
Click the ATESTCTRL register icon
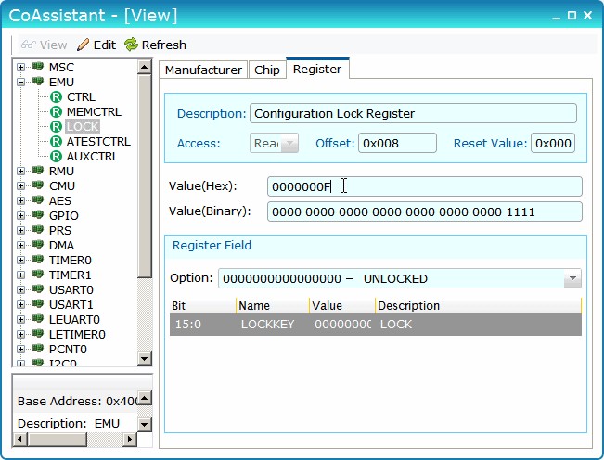(x=57, y=142)
